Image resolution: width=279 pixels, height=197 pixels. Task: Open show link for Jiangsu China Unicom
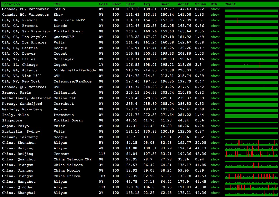(215, 176)
